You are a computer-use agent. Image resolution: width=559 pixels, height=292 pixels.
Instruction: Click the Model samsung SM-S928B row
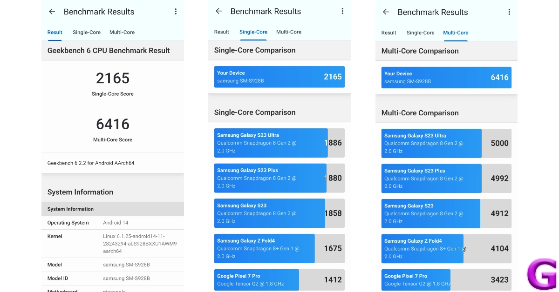point(113,265)
